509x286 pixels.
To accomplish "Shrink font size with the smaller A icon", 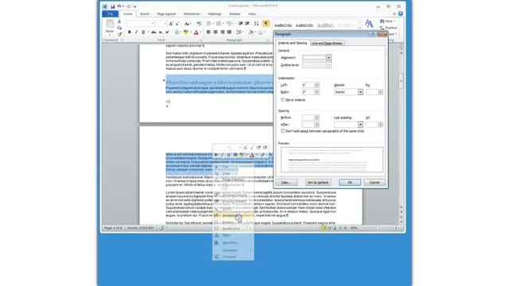I will pyautogui.click(x=177, y=24).
